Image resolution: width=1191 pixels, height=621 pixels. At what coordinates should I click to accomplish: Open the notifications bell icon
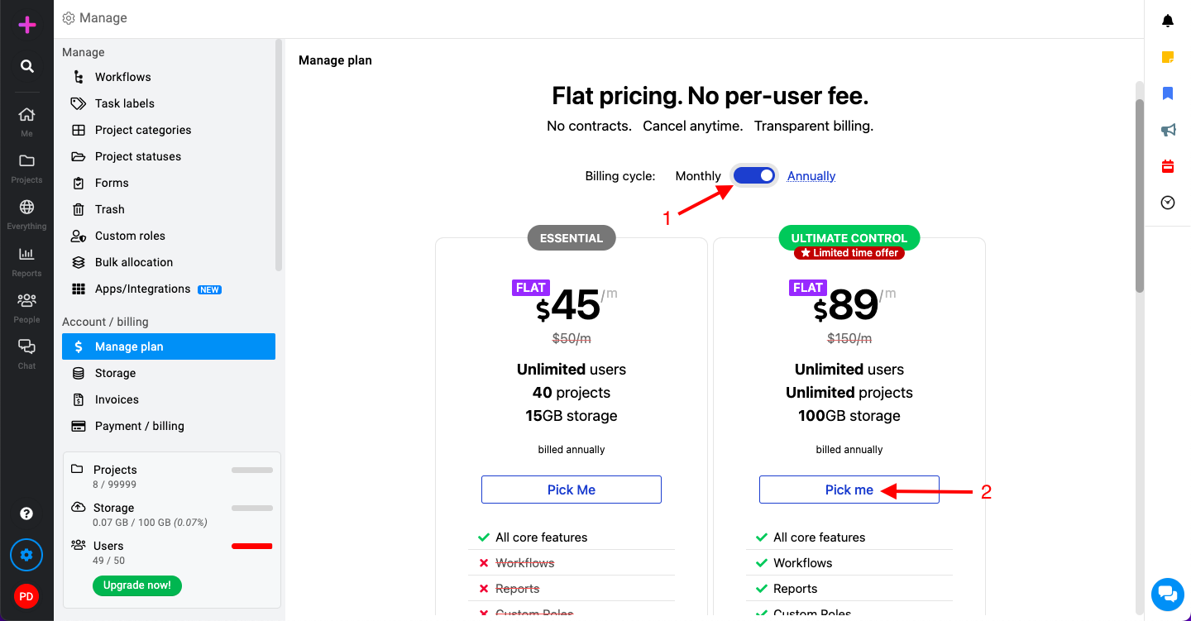[1168, 21]
